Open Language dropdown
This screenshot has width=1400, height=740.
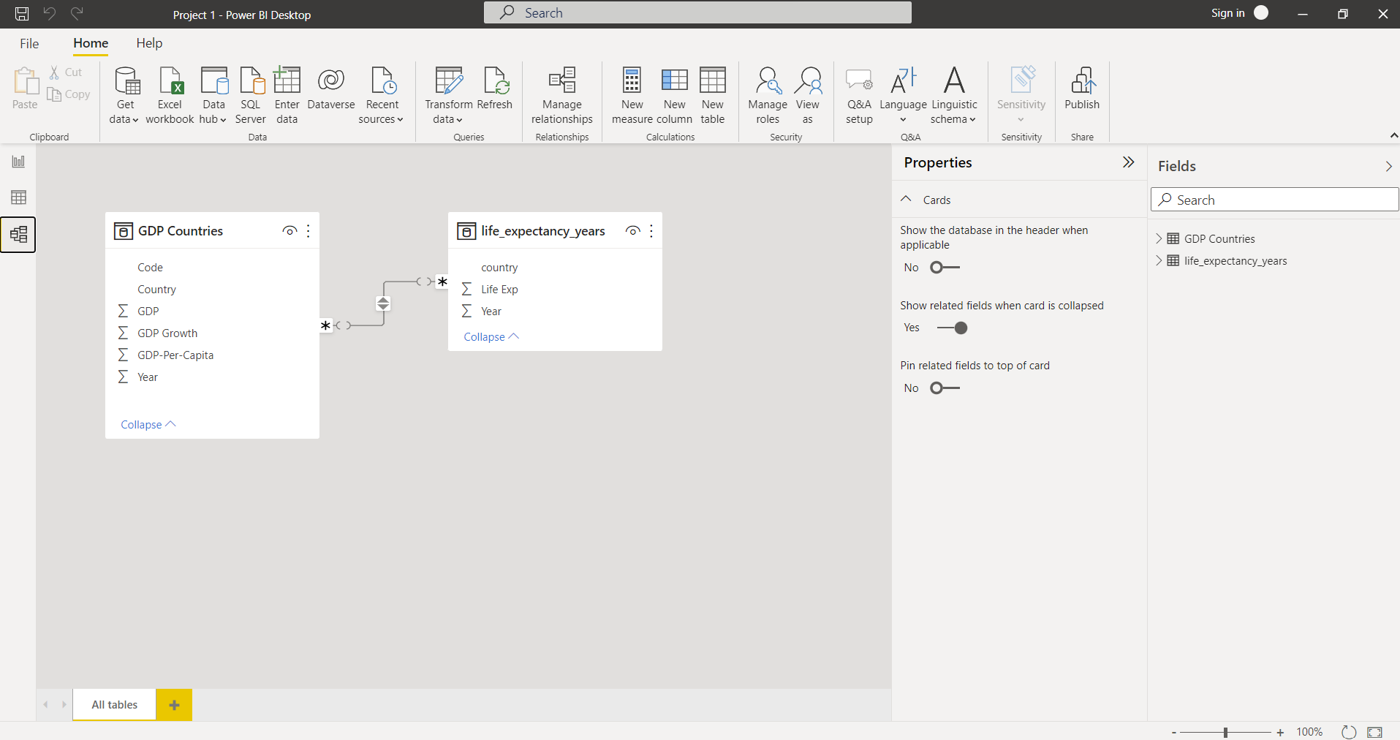click(x=903, y=95)
